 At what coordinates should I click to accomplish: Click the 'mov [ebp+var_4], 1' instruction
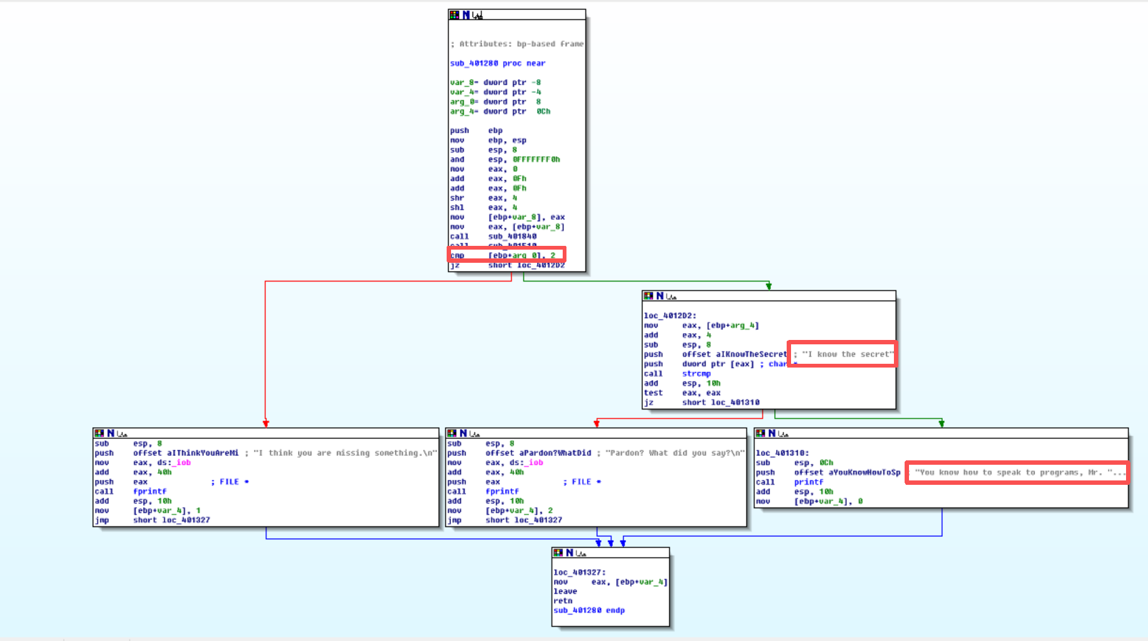click(x=147, y=511)
